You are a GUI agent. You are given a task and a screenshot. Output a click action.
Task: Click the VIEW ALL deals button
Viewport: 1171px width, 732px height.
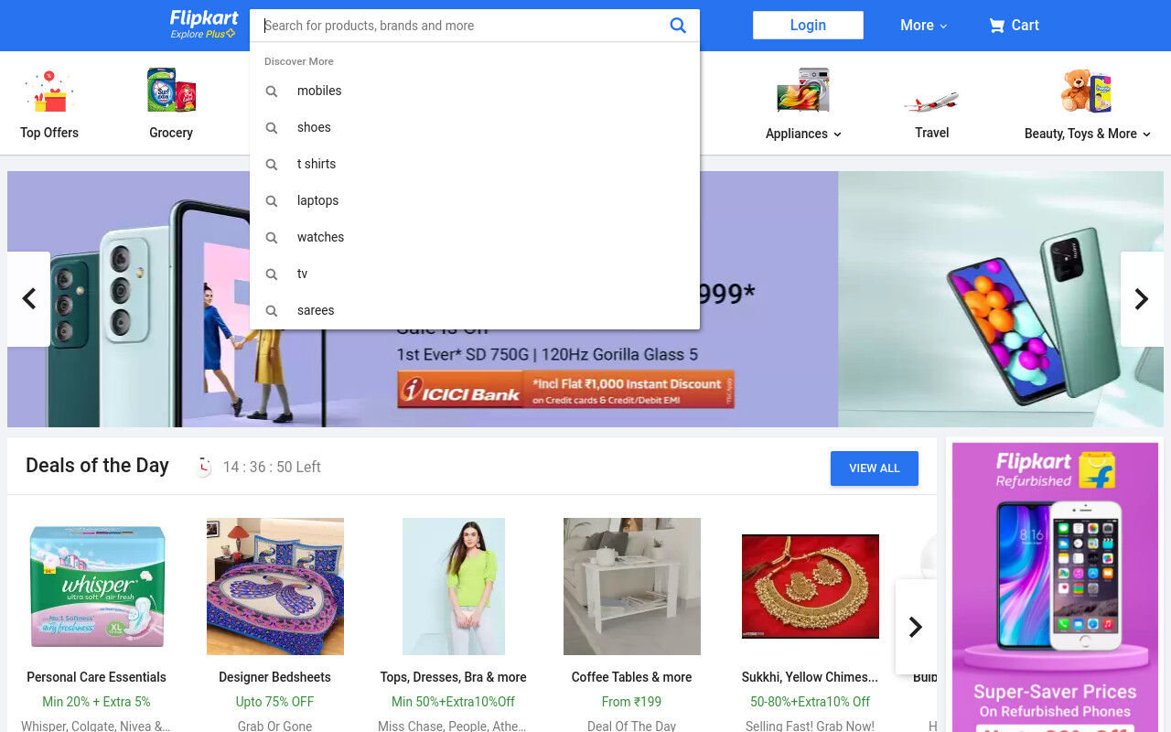pos(875,468)
